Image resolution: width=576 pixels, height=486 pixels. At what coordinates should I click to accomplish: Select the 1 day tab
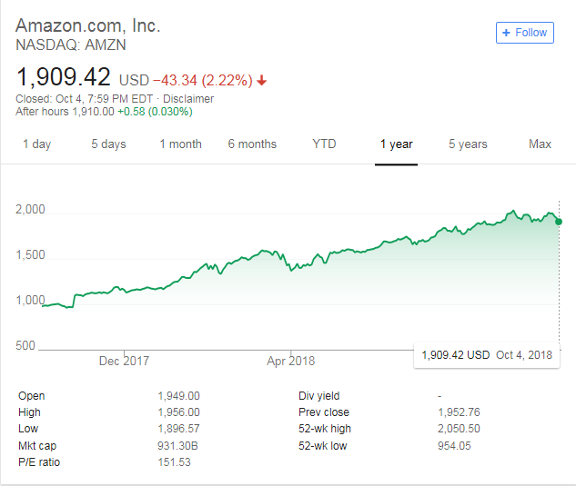point(36,144)
